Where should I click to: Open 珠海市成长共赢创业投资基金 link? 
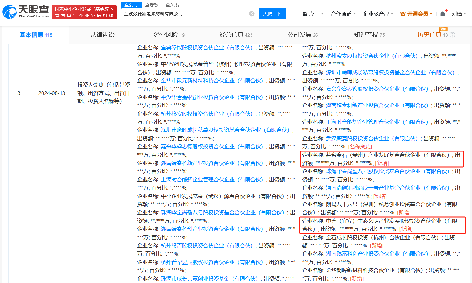click(209, 279)
